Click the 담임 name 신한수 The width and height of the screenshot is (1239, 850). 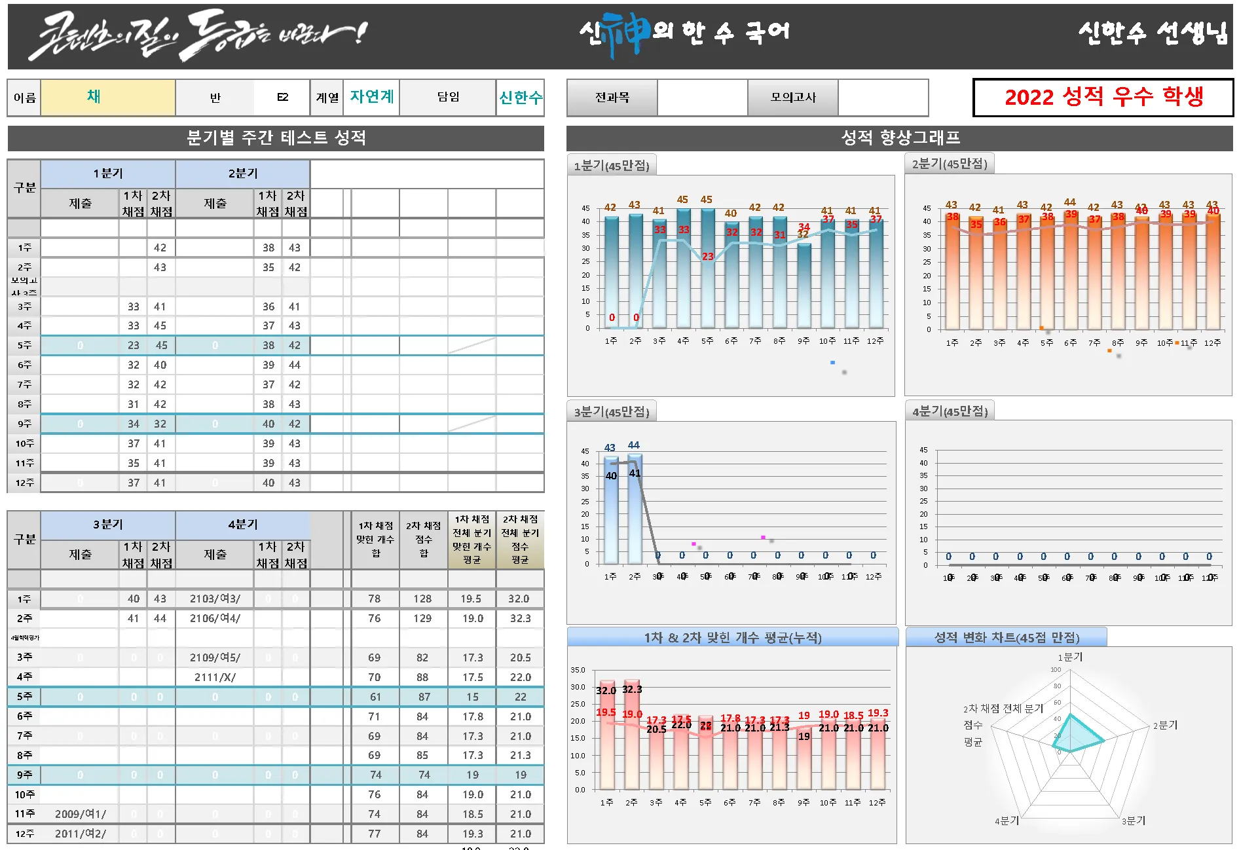pos(521,97)
